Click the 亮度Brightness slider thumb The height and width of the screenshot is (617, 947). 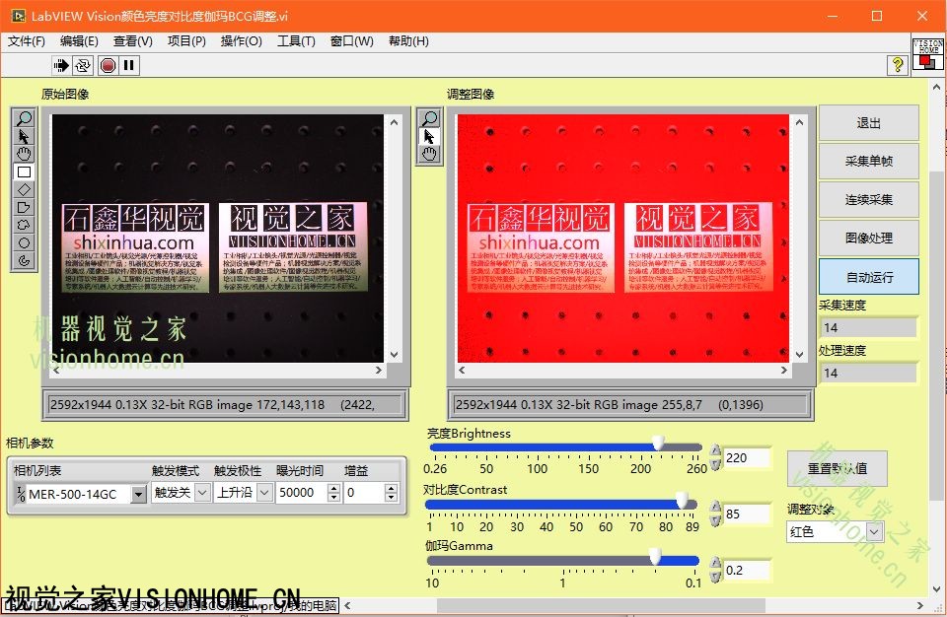658,444
